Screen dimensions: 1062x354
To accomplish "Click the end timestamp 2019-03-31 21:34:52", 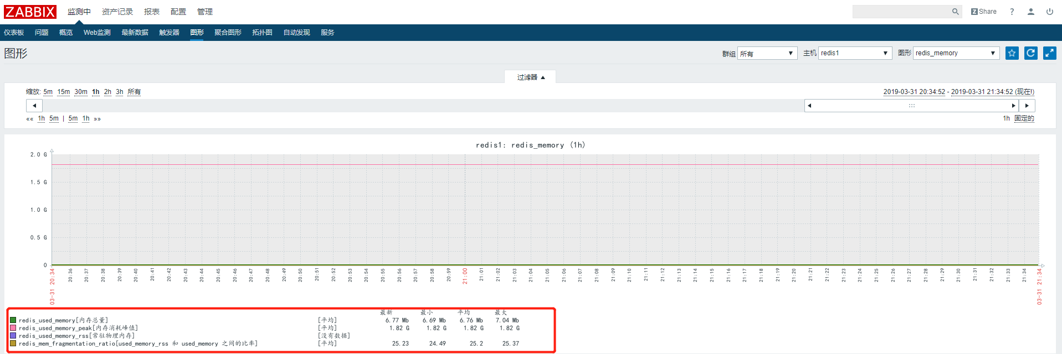I will click(x=982, y=92).
